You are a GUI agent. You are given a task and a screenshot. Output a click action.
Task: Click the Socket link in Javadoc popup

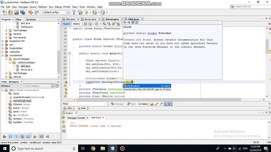click(152, 33)
